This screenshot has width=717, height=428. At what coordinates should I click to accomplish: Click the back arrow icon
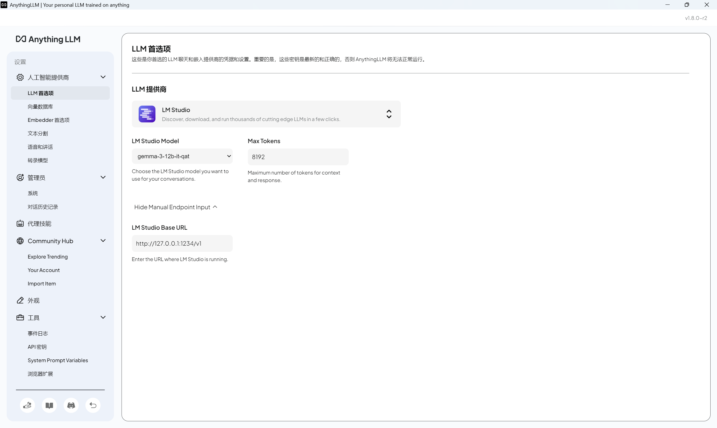pos(93,405)
